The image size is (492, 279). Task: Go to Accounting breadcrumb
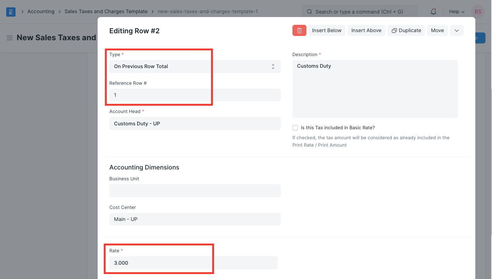(x=41, y=12)
